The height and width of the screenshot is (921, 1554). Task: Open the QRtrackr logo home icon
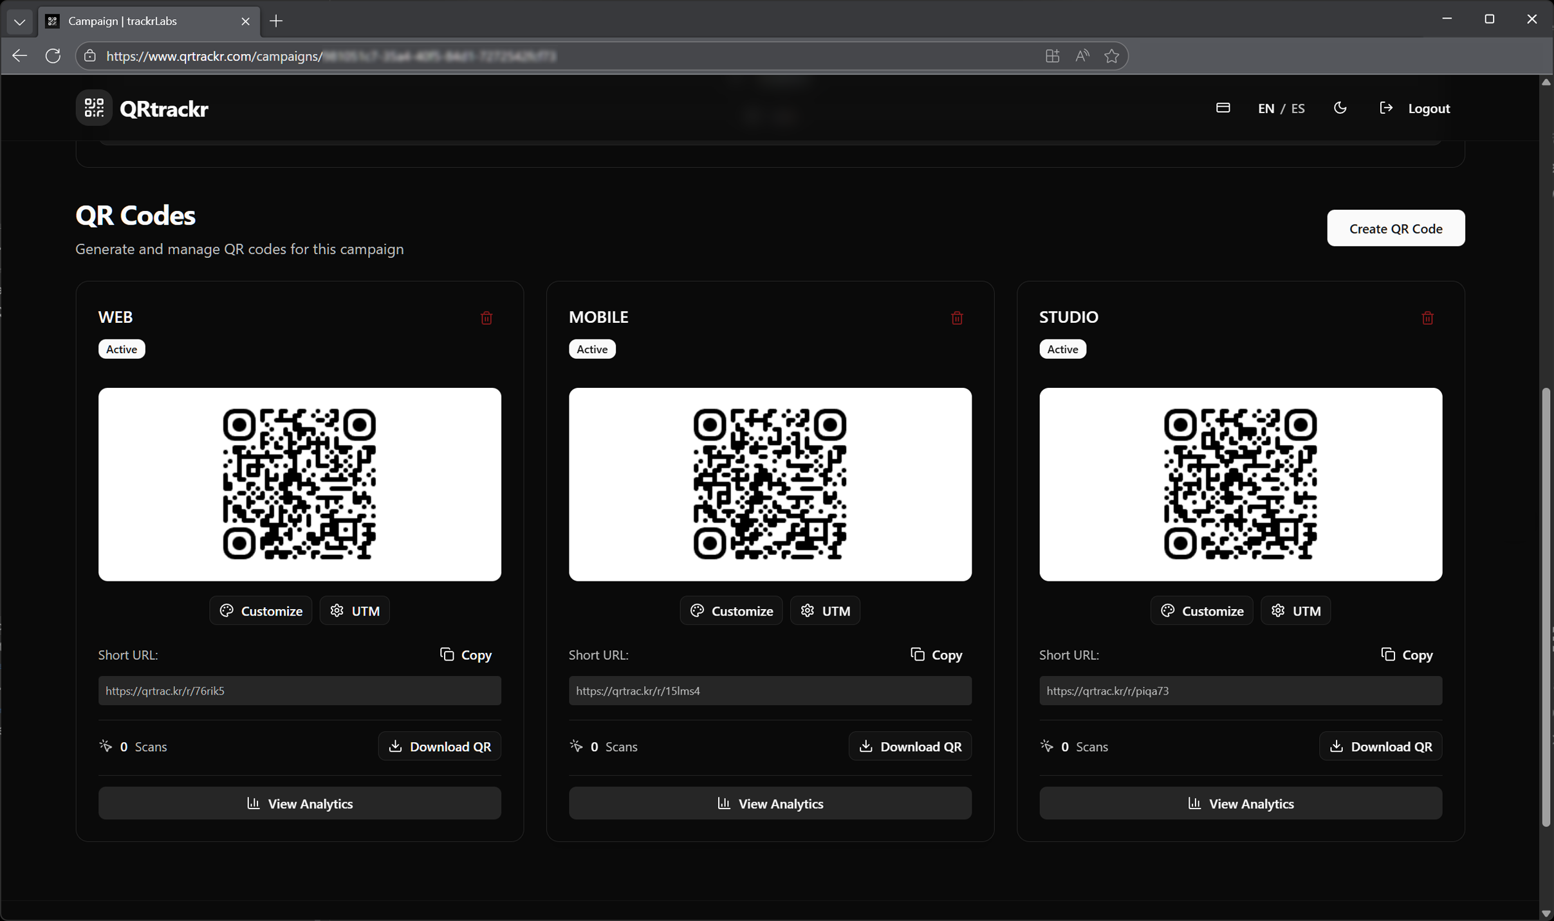pos(94,107)
